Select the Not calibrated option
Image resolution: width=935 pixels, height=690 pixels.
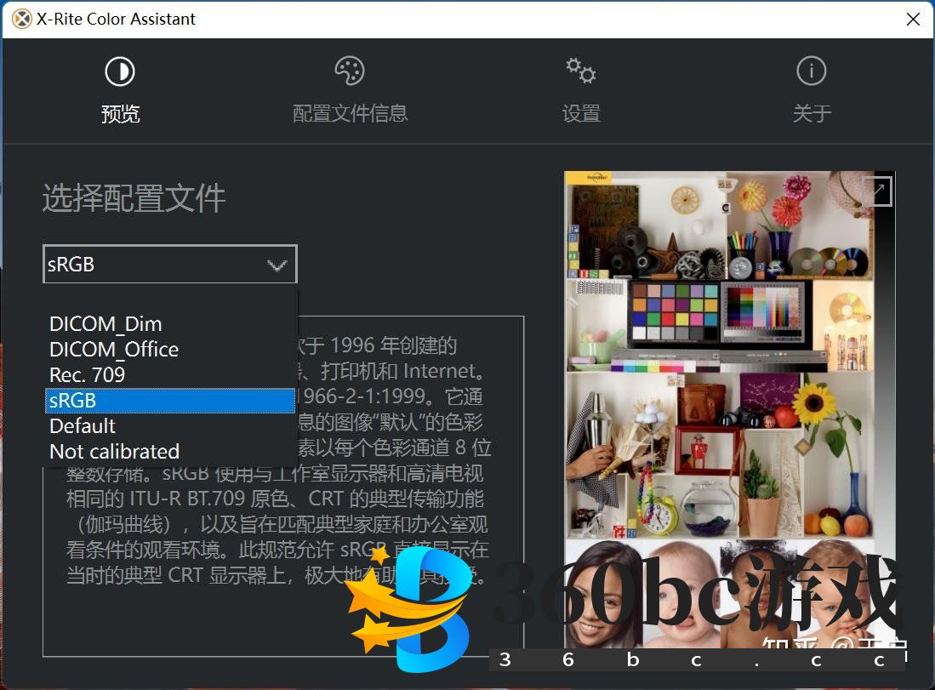tap(115, 452)
